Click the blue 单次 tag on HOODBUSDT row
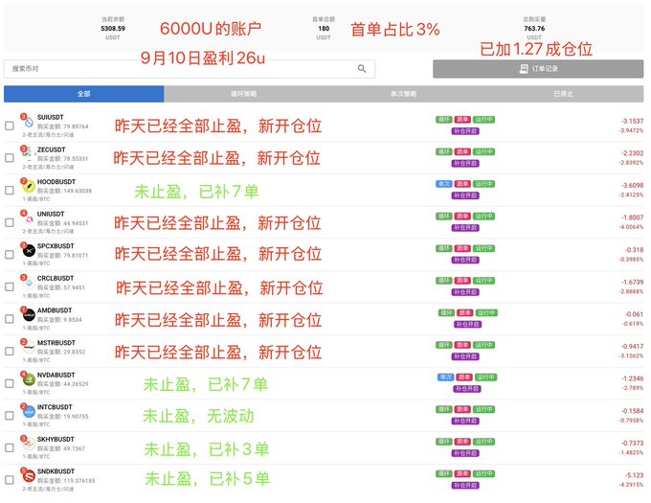The width and height of the screenshot is (651, 503). (444, 184)
